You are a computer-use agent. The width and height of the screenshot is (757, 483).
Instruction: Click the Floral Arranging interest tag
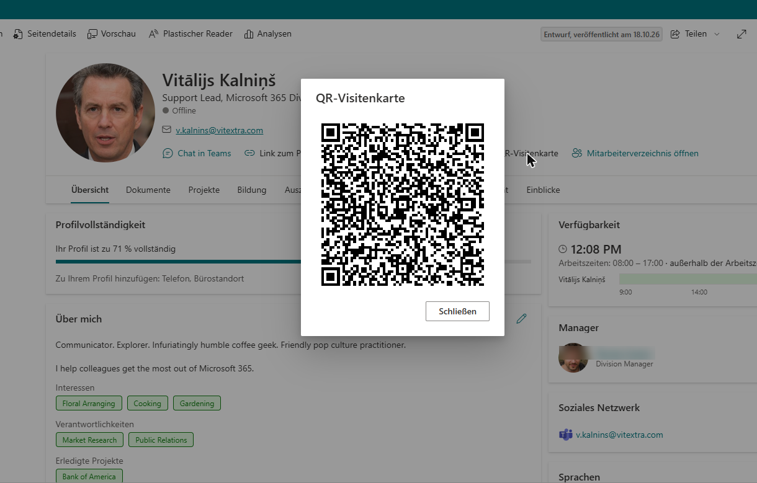tap(89, 404)
